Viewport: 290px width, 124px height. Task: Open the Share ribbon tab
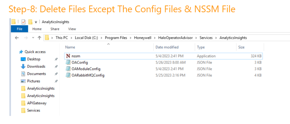[55, 29]
